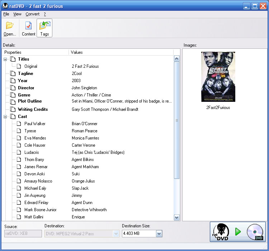
Task: Click the Director property page icon
Action: coord(13,88)
